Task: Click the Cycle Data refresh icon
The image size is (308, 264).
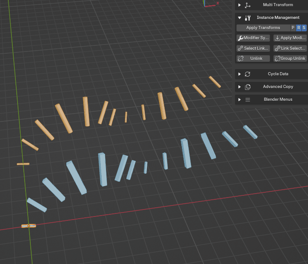Action: [247, 74]
